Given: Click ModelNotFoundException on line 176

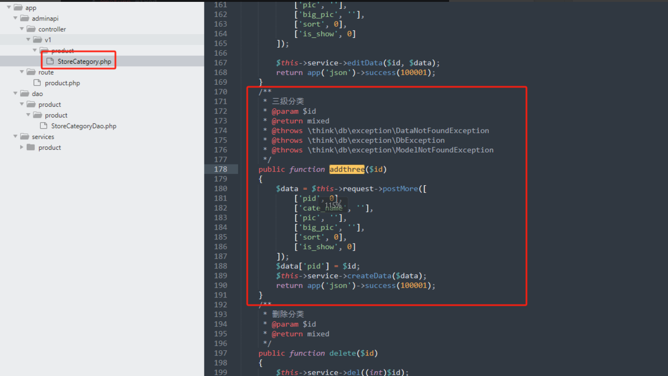Looking at the screenshot, I should pyautogui.click(x=445, y=150).
